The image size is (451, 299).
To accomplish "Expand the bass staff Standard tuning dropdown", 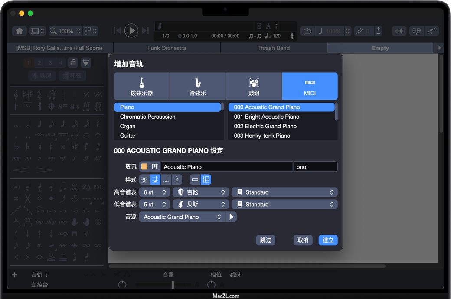I will 284,204.
